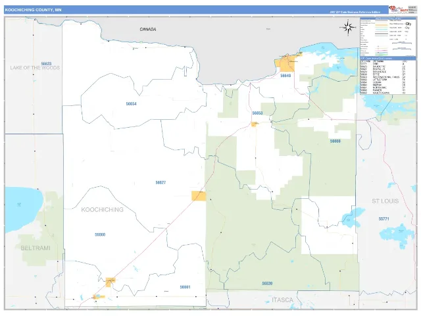Click the Koochiching County, MN title
Screen dimensions: 421x316
pyautogui.click(x=34, y=10)
